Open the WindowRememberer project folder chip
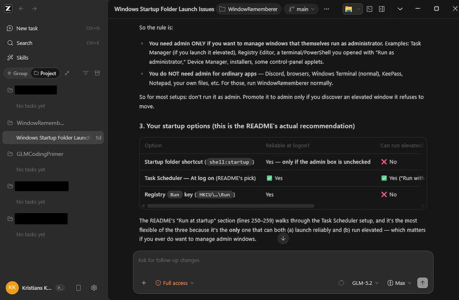Image resolution: width=459 pixels, height=300 pixels. point(249,9)
